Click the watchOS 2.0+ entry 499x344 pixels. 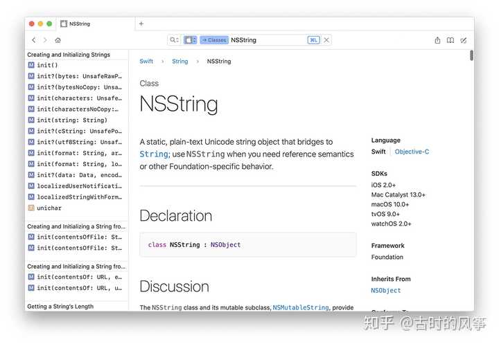tap(391, 224)
